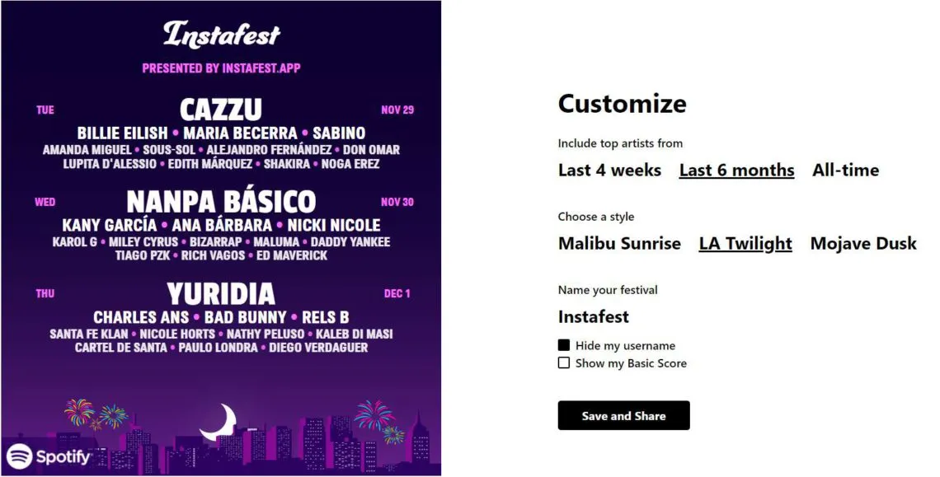This screenshot has height=477, width=940.
Task: Select the "All-time" time range
Action: click(x=846, y=171)
